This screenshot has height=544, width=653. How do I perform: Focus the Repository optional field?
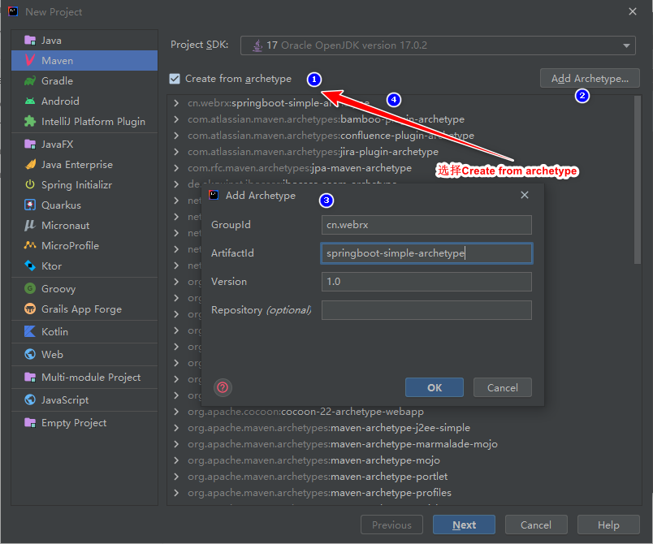point(426,310)
